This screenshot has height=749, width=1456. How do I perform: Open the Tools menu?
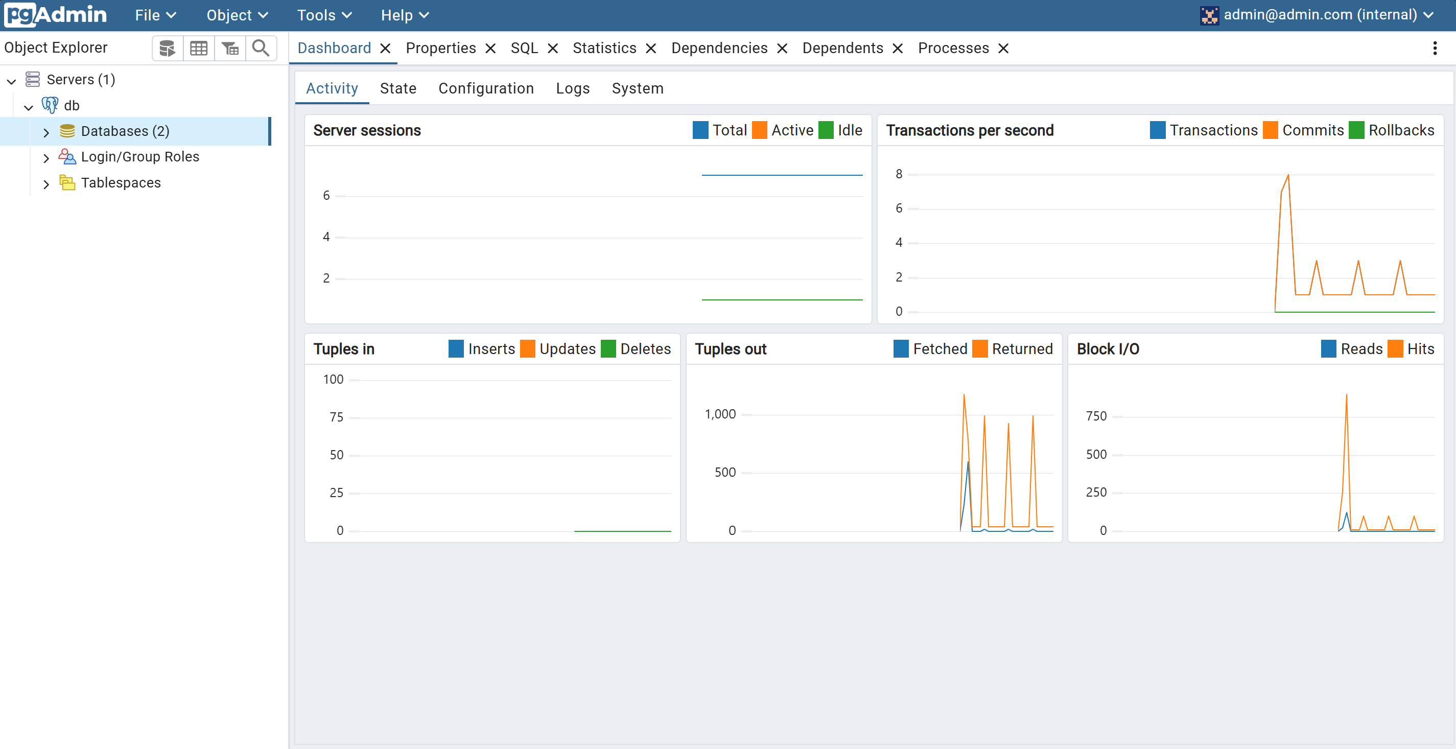[x=324, y=15]
